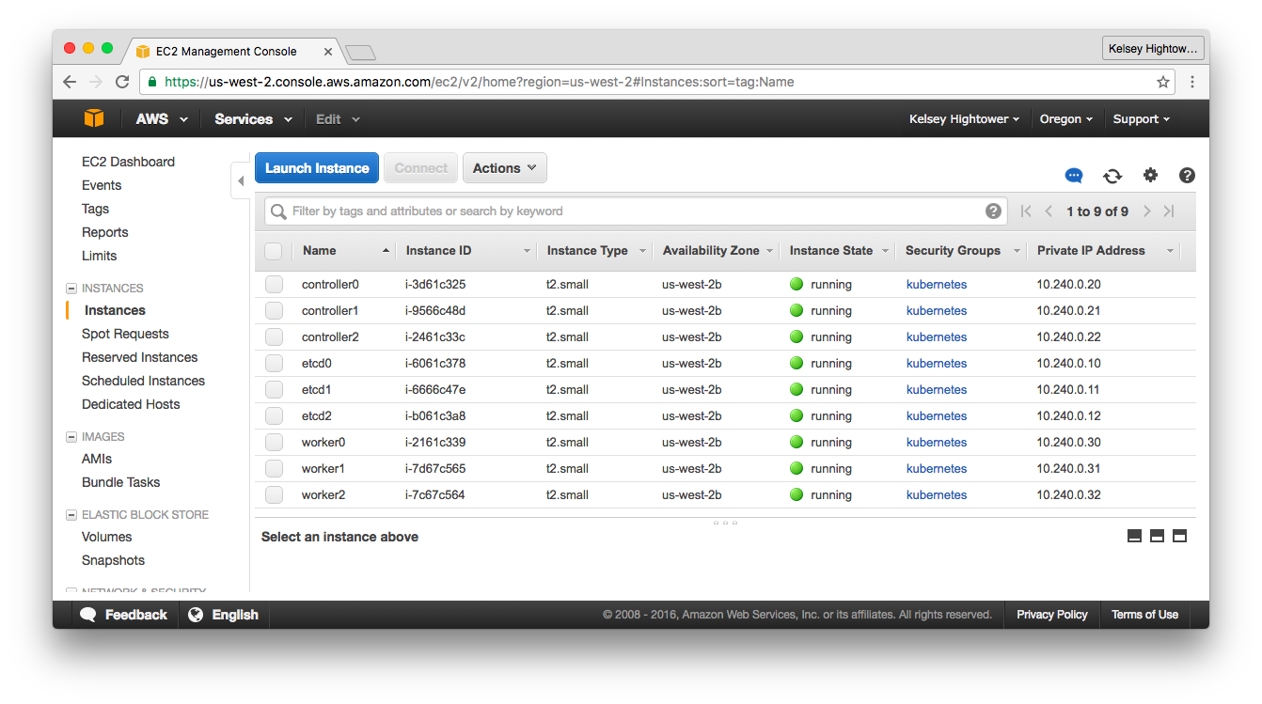
Task: Click the magnifier in the filter bar
Action: coord(278,211)
